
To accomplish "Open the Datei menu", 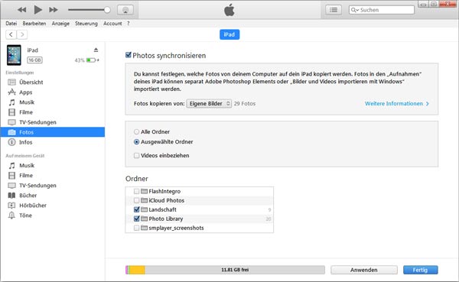I will pyautogui.click(x=11, y=24).
